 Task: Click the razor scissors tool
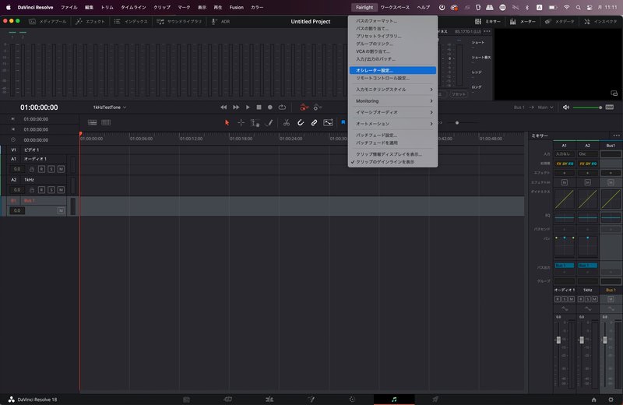[287, 123]
